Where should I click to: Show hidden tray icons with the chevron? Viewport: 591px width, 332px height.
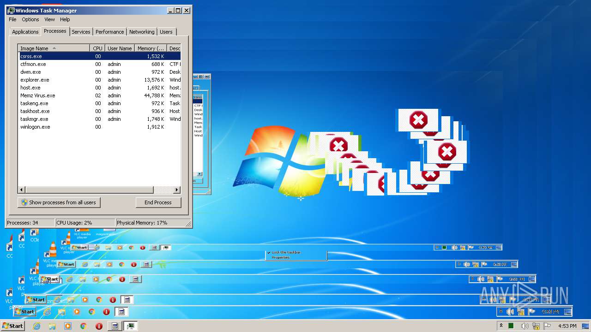point(501,326)
